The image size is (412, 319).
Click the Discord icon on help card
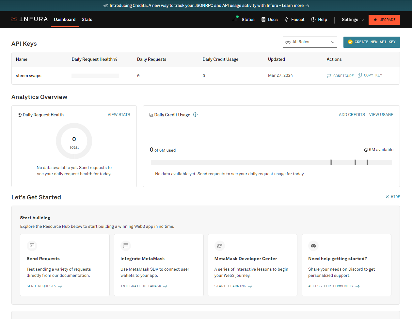pos(313,246)
